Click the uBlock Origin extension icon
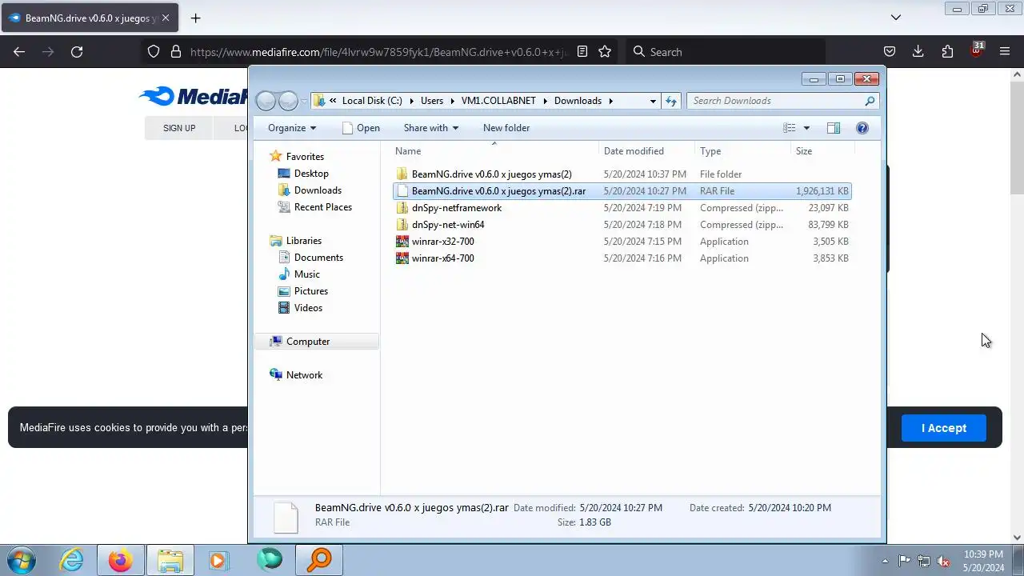The width and height of the screenshot is (1024, 576). pos(977,50)
